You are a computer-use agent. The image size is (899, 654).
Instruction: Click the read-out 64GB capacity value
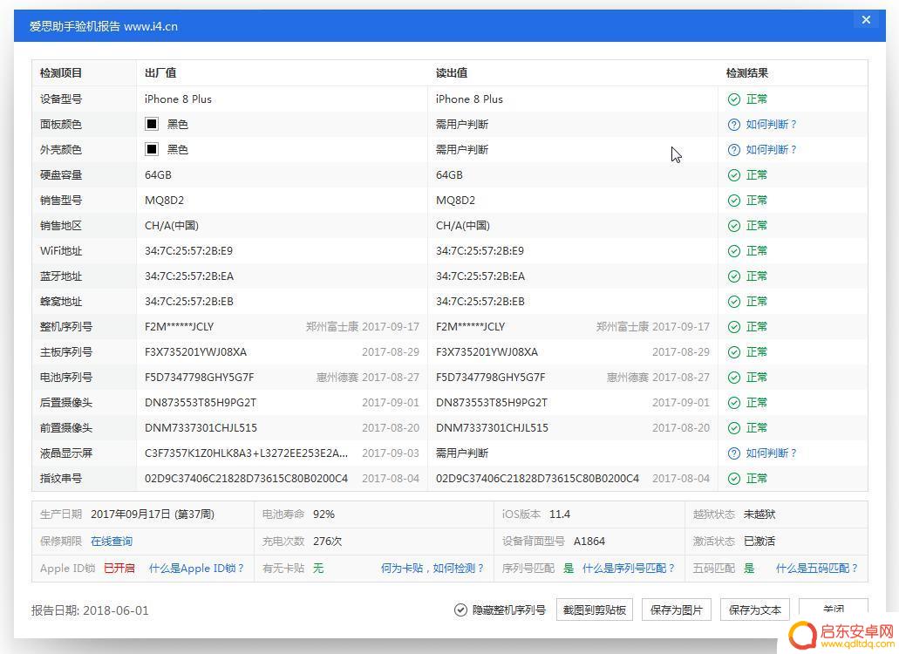pos(449,174)
